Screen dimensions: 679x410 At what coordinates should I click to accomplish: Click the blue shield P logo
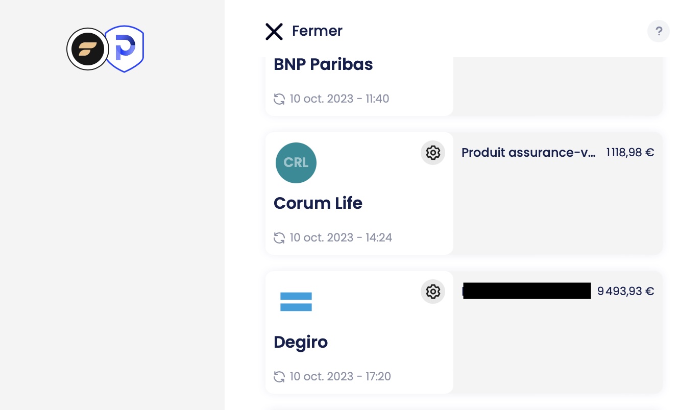pyautogui.click(x=125, y=49)
